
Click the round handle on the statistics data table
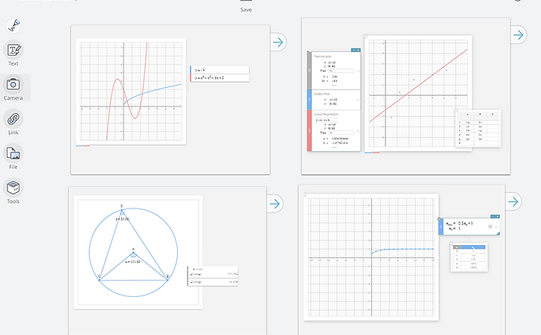456,110
